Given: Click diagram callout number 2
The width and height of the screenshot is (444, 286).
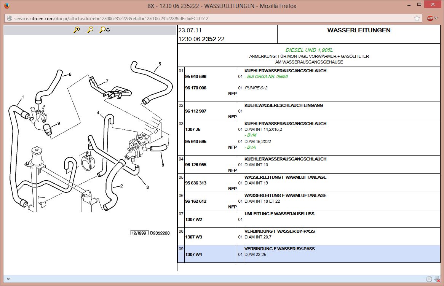Looking at the screenshot, I should 121,186.
